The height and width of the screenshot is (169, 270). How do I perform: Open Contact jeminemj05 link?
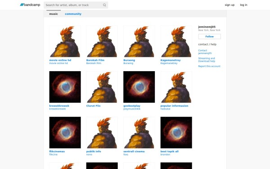click(205, 52)
